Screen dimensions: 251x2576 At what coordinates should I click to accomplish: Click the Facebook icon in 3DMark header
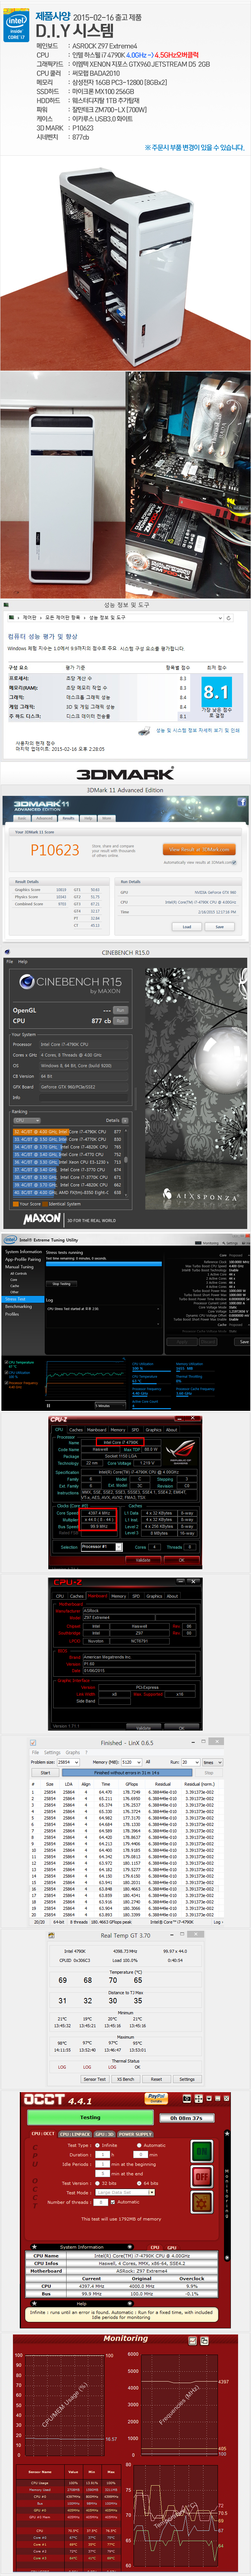(241, 802)
